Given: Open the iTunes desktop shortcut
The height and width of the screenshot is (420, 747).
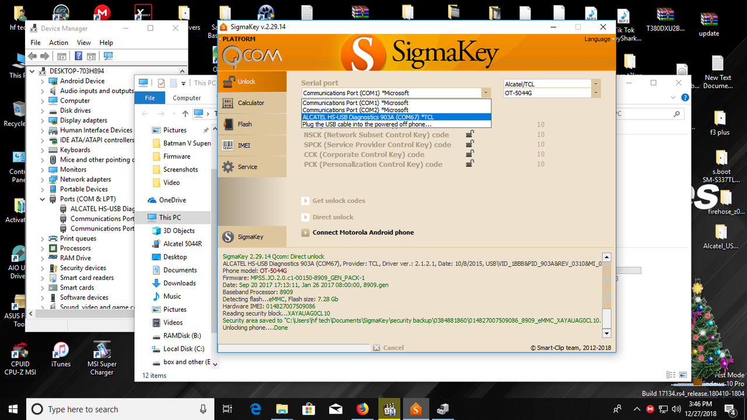Looking at the screenshot, I should [x=61, y=355].
